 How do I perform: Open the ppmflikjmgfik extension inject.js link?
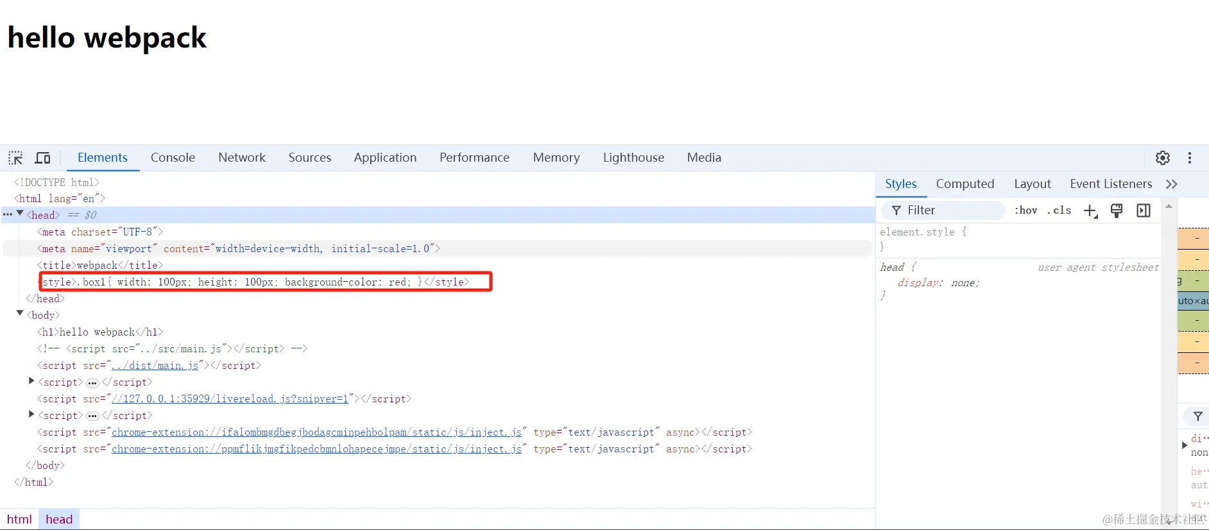[x=316, y=449]
